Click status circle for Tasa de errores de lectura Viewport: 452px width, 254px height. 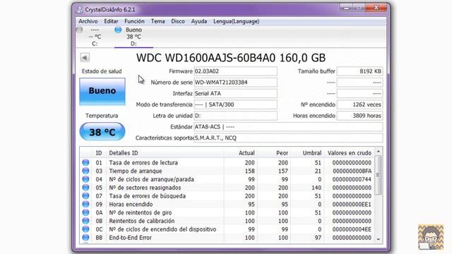tap(85, 162)
